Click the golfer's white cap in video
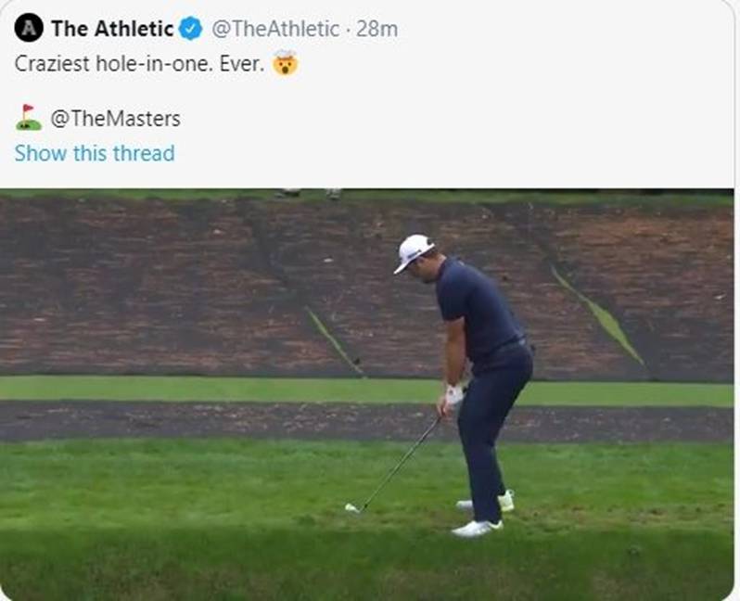Screen dimensions: 740x601 413,250
